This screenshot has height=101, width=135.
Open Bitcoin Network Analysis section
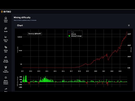(6, 80)
